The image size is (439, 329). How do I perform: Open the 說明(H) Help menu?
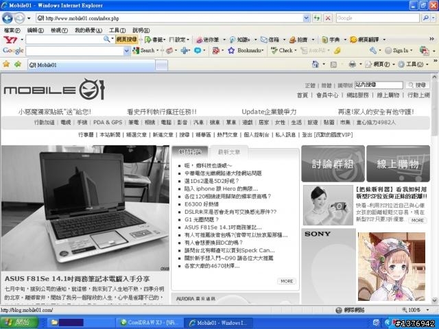(x=141, y=30)
